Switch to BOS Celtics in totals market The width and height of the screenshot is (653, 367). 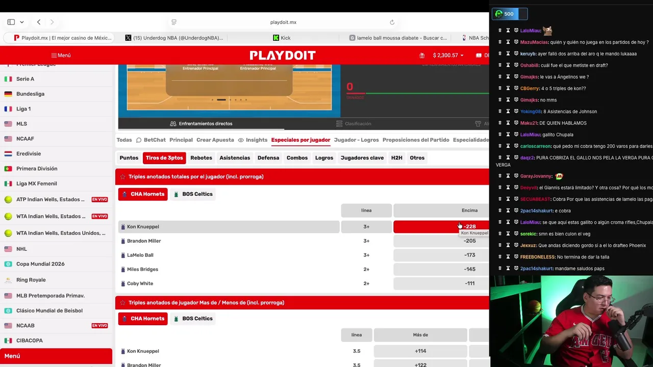coord(193,194)
